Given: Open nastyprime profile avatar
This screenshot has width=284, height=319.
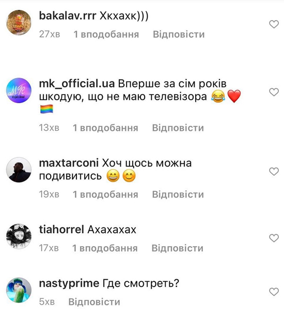Looking at the screenshot, I should click(x=19, y=290).
